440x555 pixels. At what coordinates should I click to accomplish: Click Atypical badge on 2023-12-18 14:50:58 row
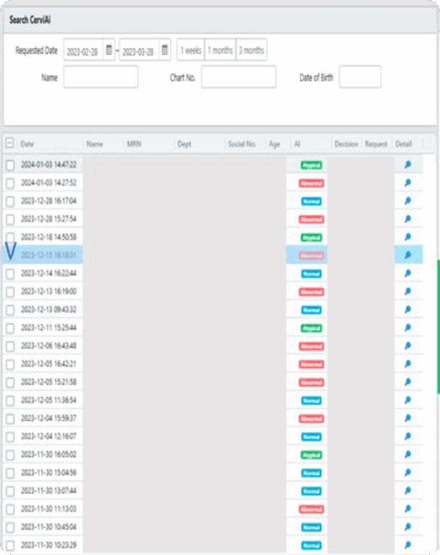coord(311,237)
